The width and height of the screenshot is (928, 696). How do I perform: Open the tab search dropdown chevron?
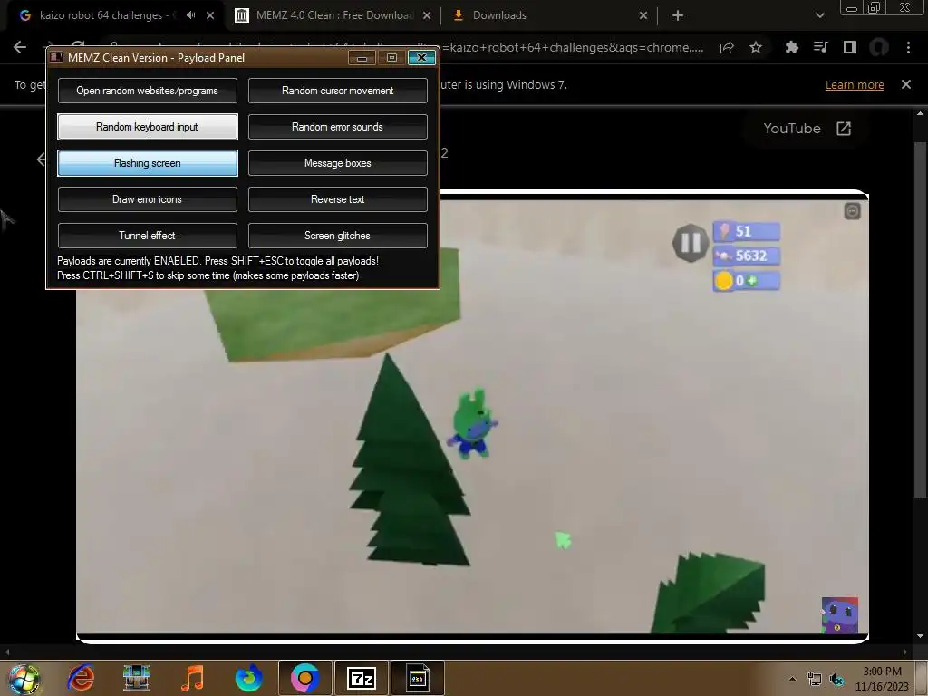(x=819, y=15)
